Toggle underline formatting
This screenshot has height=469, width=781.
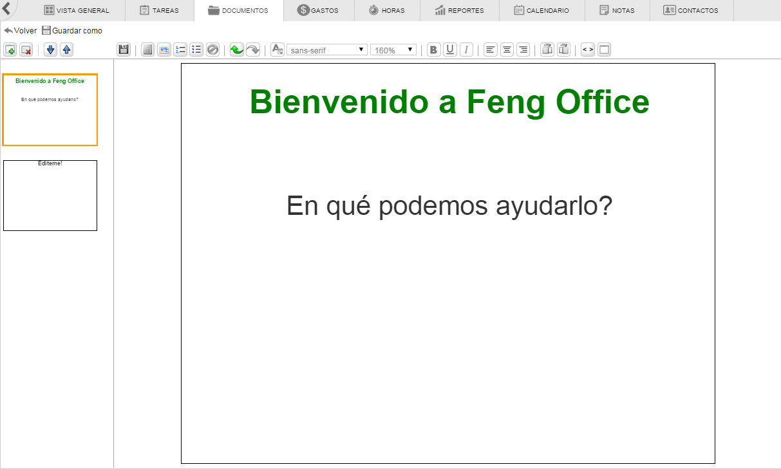[x=449, y=50]
